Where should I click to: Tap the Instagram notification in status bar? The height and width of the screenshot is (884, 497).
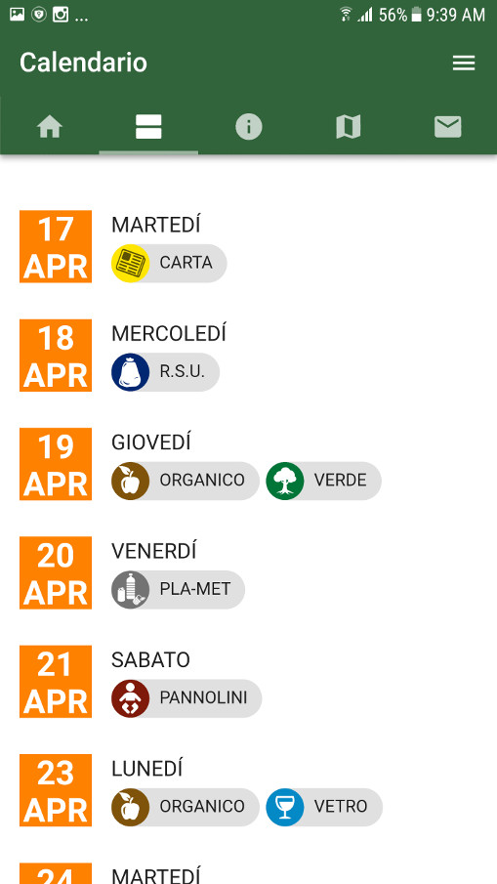pos(61,15)
